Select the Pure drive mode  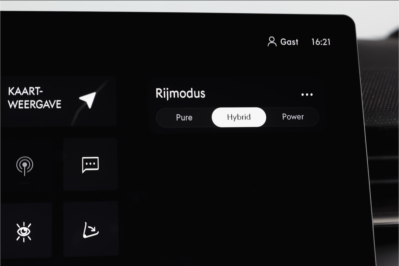coord(184,117)
